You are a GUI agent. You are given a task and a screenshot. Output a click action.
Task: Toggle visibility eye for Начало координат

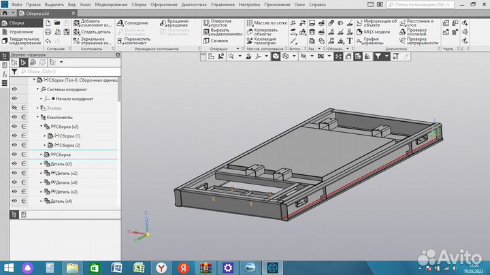[14, 99]
